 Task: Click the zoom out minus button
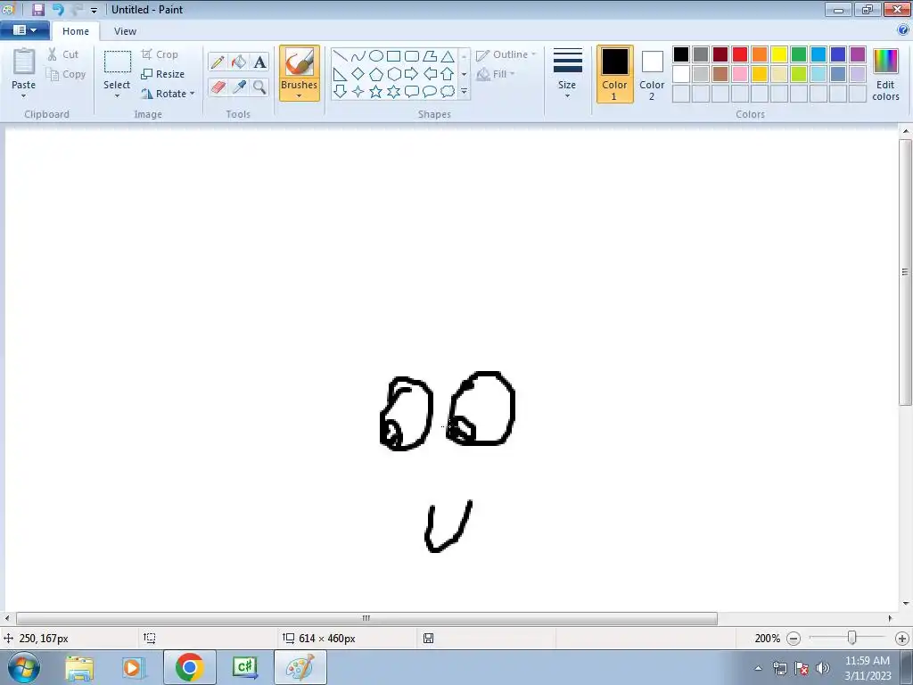click(793, 639)
